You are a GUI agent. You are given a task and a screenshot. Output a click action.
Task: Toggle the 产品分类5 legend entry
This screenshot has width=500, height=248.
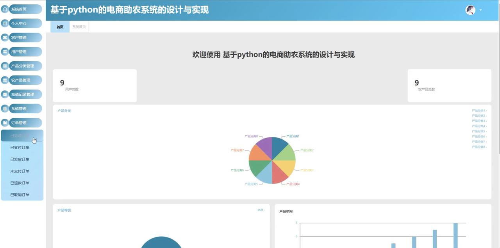479,131
